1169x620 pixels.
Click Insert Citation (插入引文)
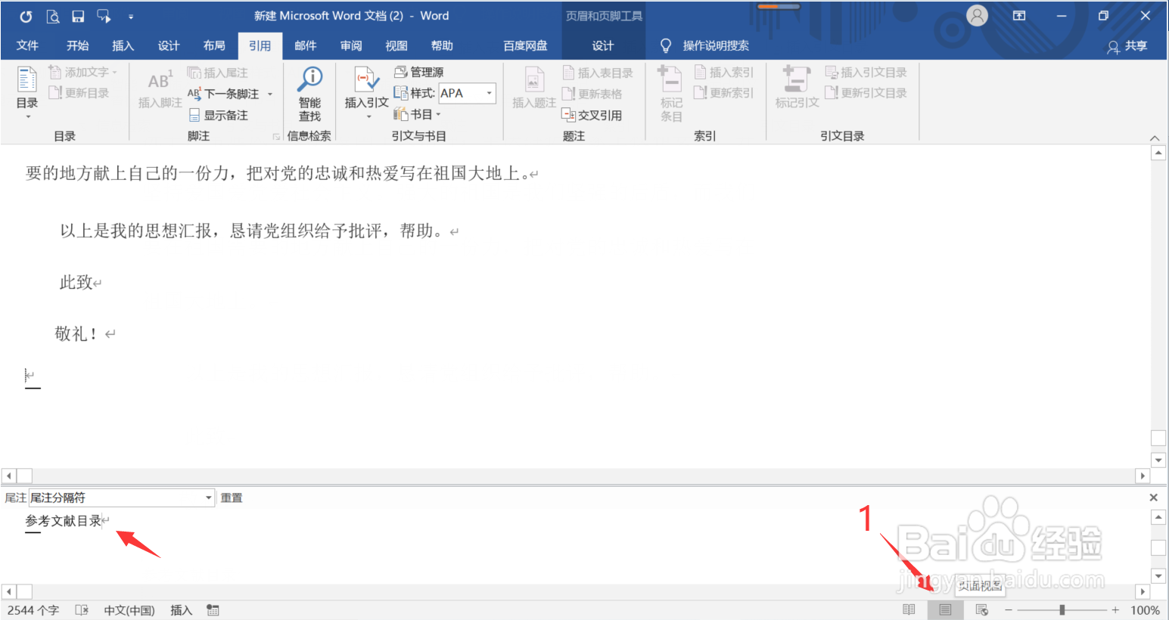pyautogui.click(x=366, y=94)
